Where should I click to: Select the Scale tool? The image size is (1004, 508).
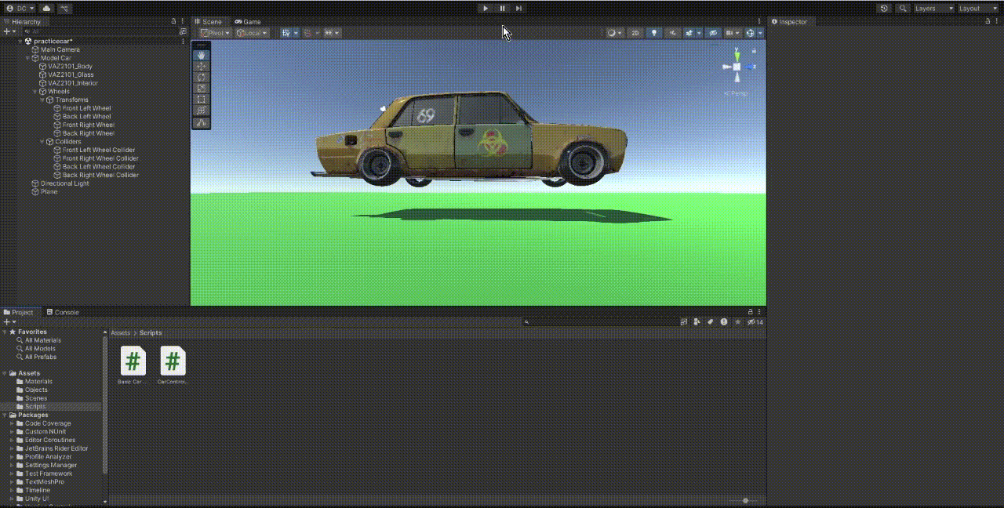click(x=202, y=87)
